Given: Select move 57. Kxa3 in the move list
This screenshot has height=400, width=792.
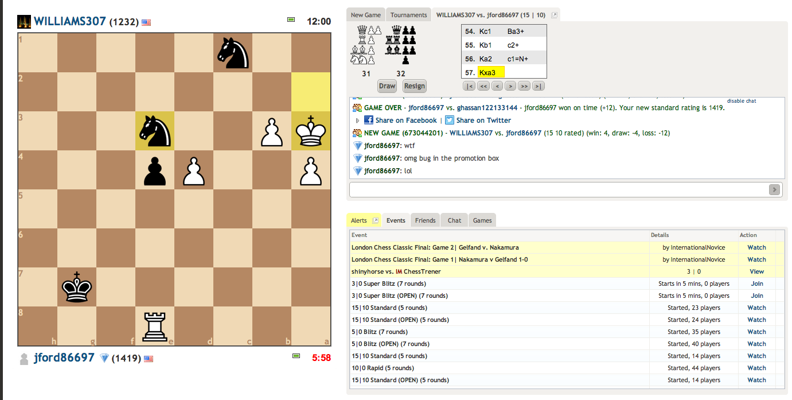Looking at the screenshot, I should 490,72.
